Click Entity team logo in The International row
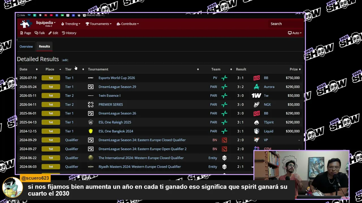362x203 pixels. click(x=224, y=158)
